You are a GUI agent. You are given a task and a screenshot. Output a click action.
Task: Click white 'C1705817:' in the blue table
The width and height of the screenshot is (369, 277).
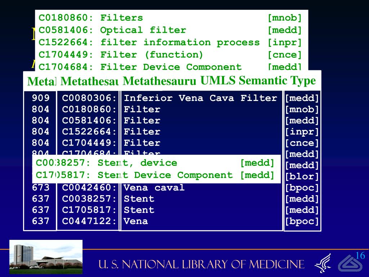click(x=89, y=210)
